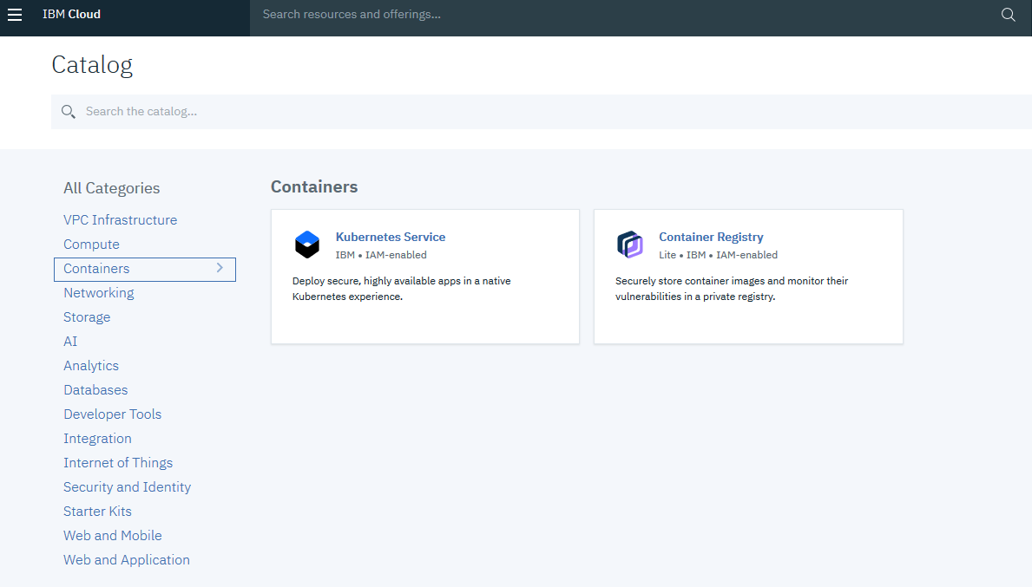Open the Container Registry title link
1032x587 pixels.
click(x=711, y=237)
